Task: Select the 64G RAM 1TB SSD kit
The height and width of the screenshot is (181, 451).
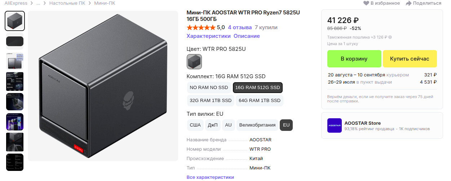Action: (259, 101)
